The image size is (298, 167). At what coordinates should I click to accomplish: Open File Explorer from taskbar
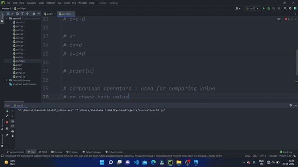click(179, 162)
